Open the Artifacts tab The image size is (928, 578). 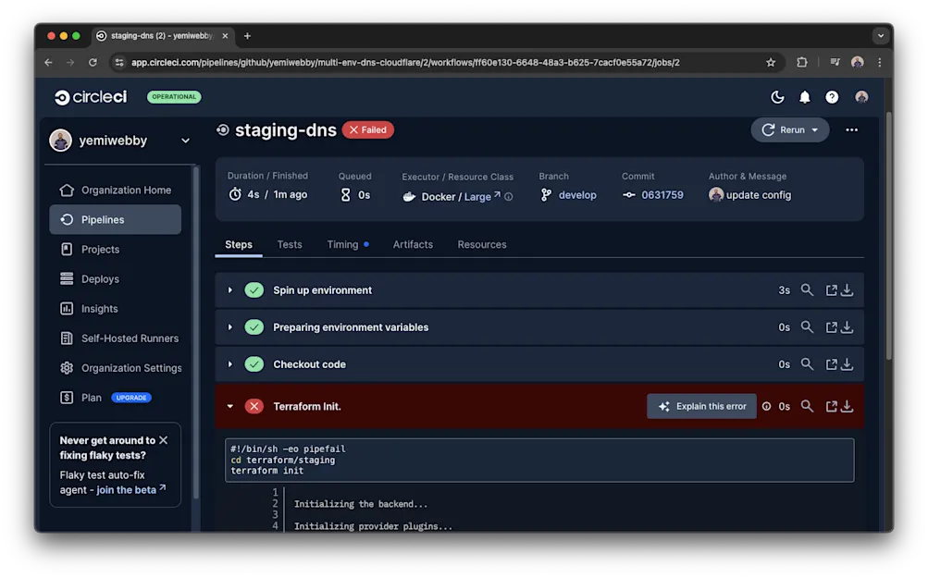coord(412,244)
